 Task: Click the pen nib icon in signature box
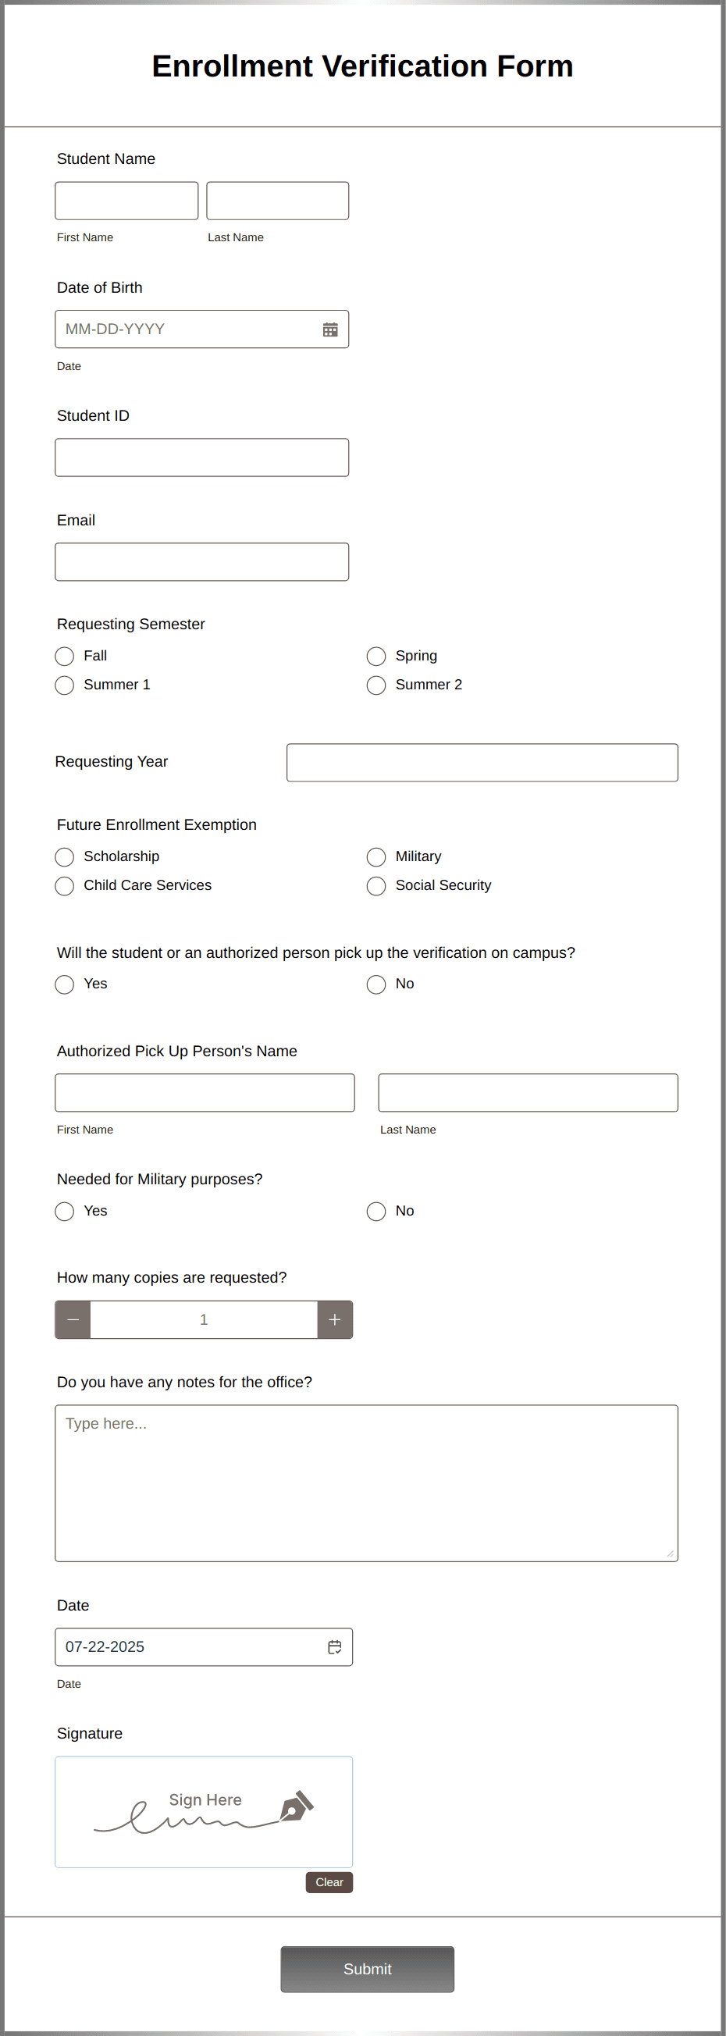pyautogui.click(x=296, y=1807)
